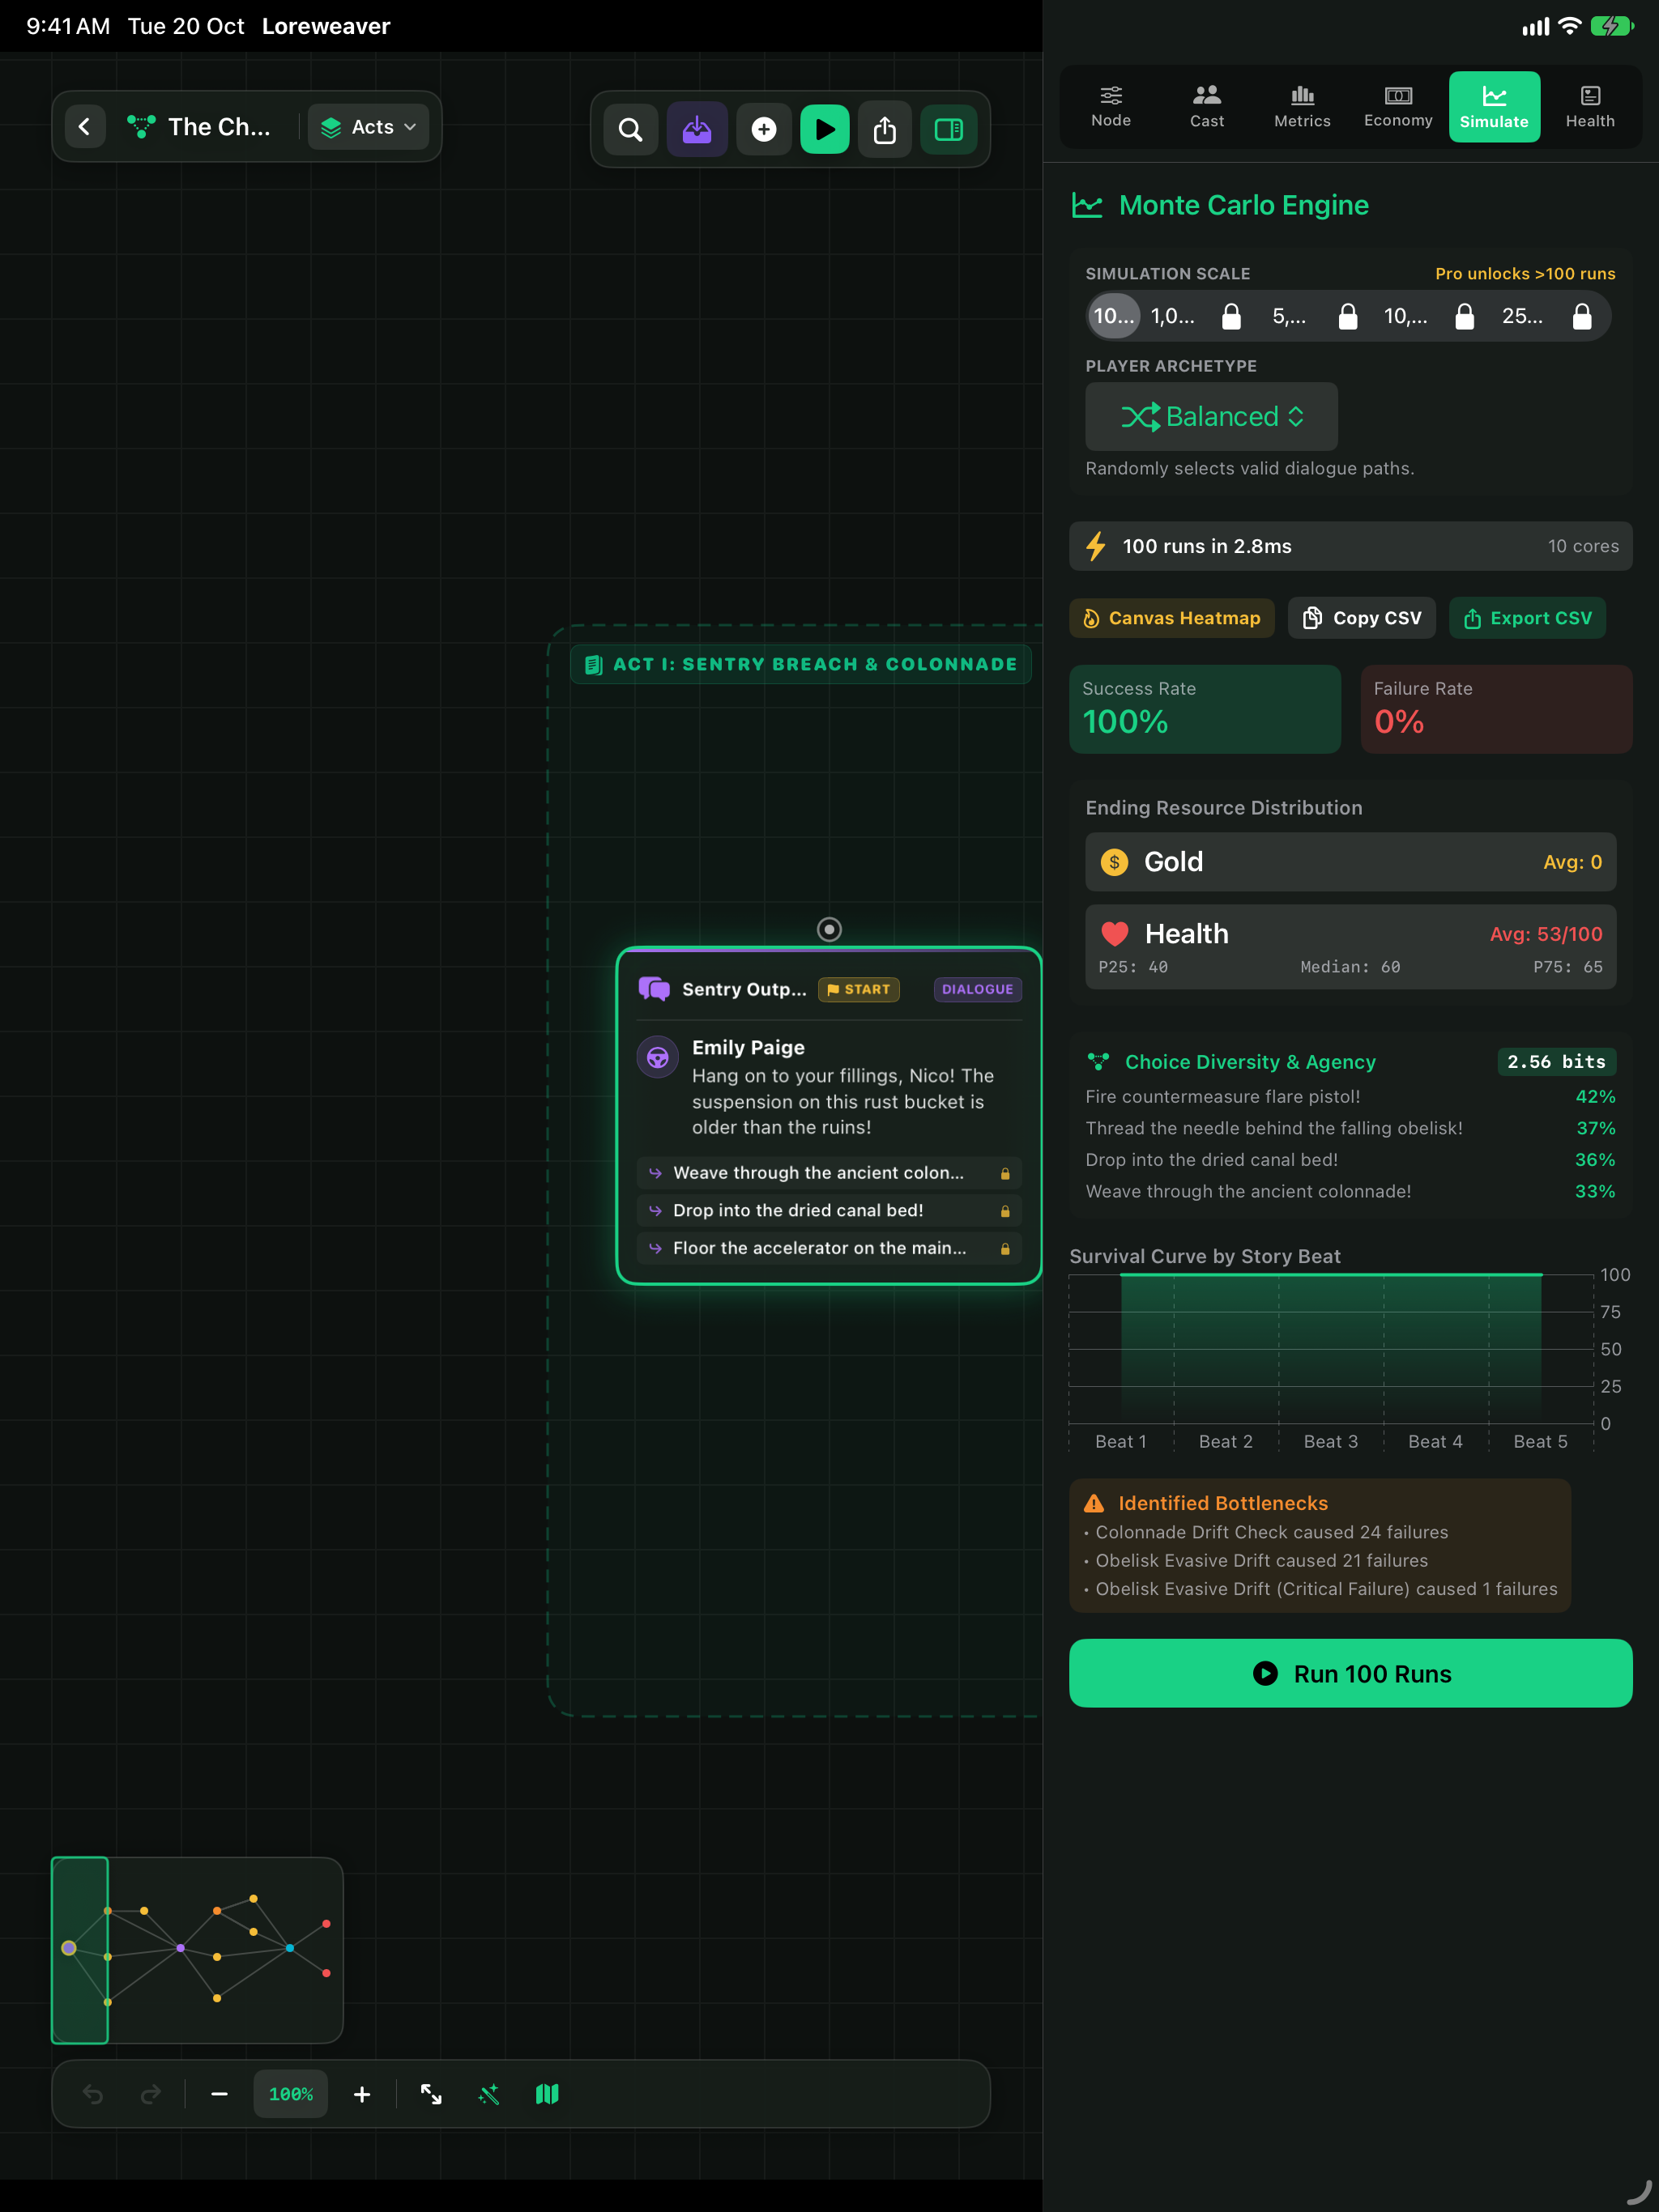Toggle the right sidebar panel
Screen dimensions: 1659x2212
(949, 129)
